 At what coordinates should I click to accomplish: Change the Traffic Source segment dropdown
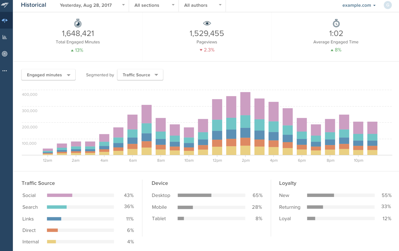[140, 75]
